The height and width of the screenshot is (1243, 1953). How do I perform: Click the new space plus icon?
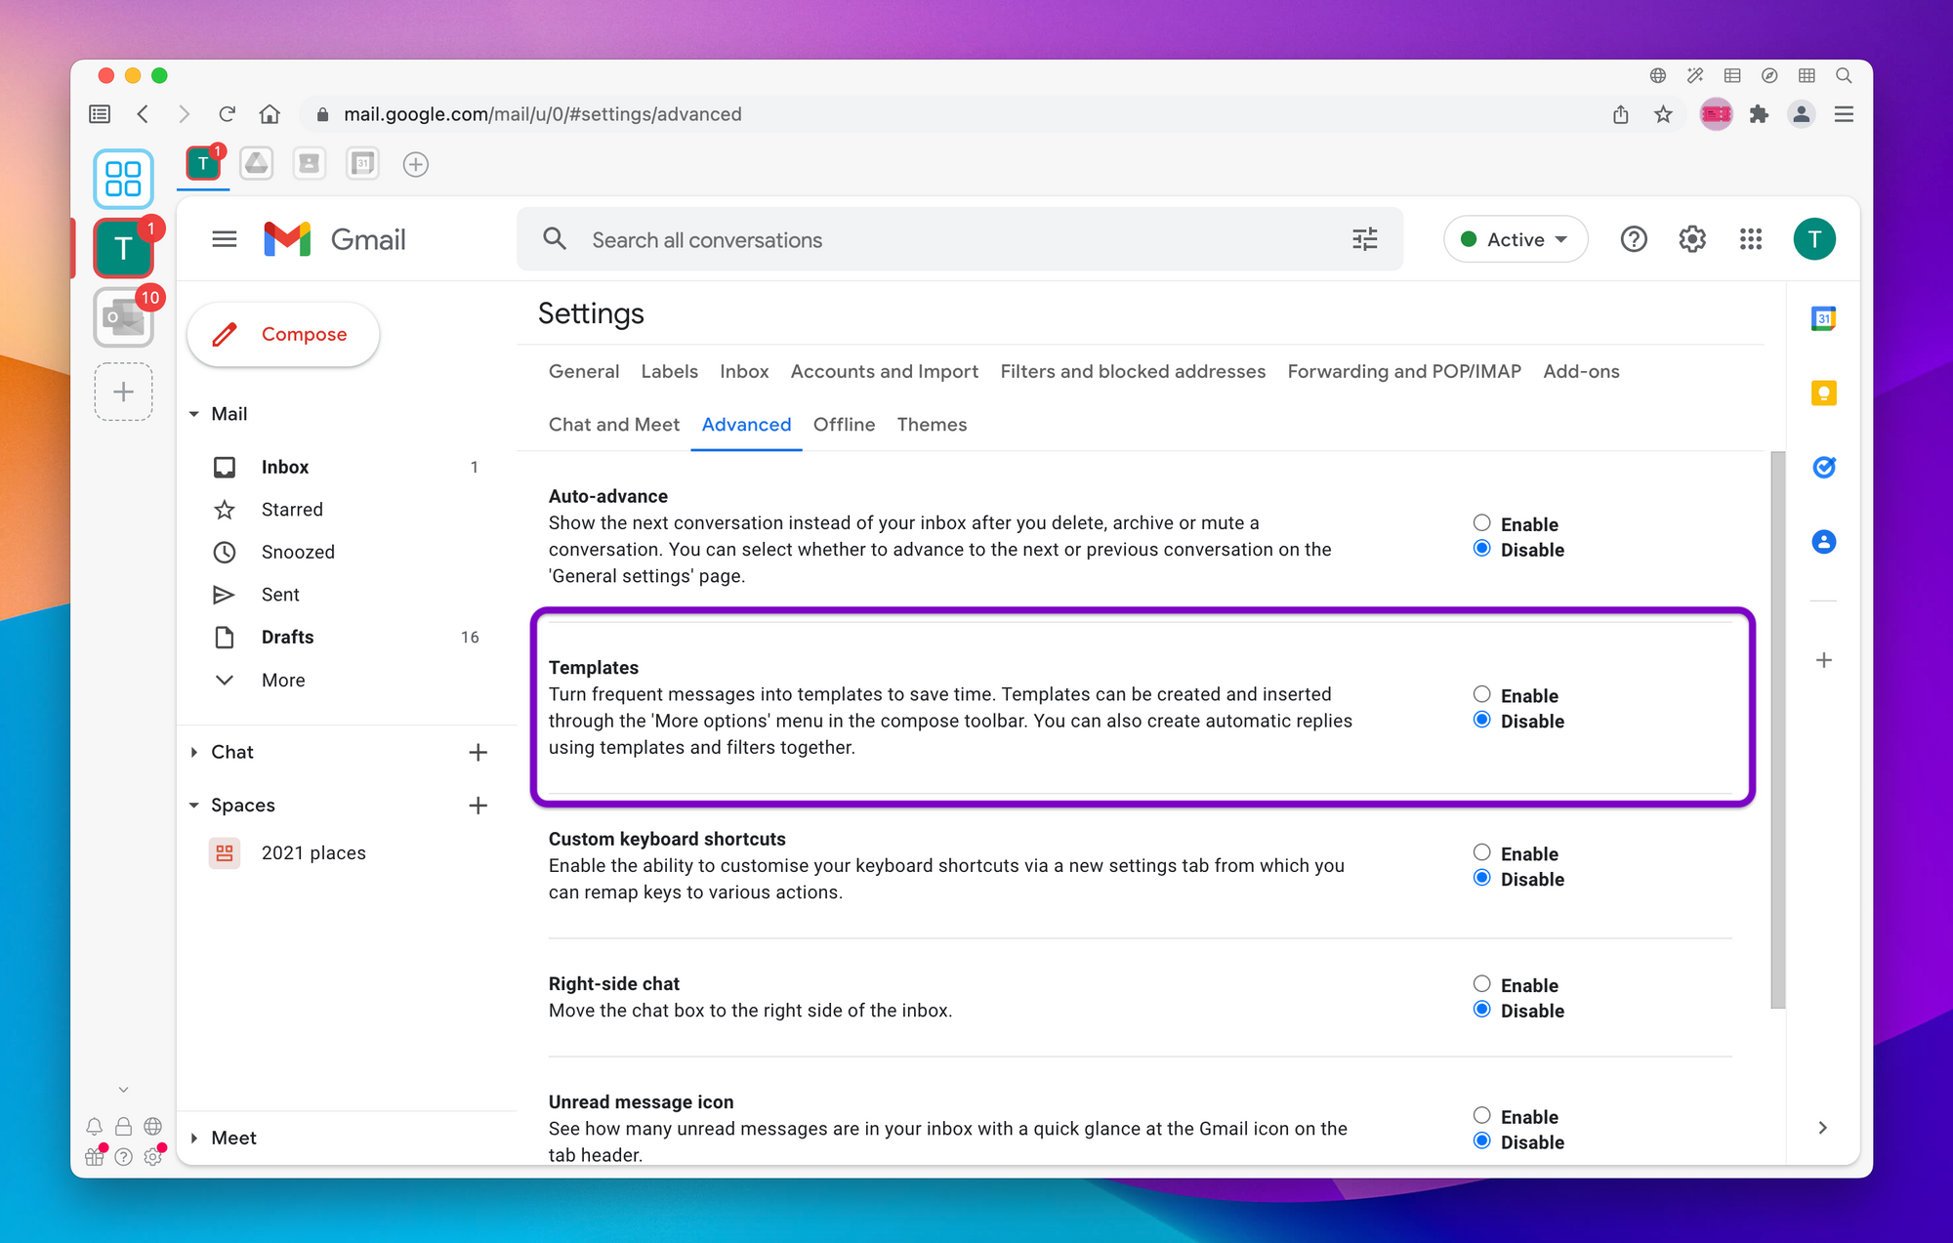(x=478, y=805)
